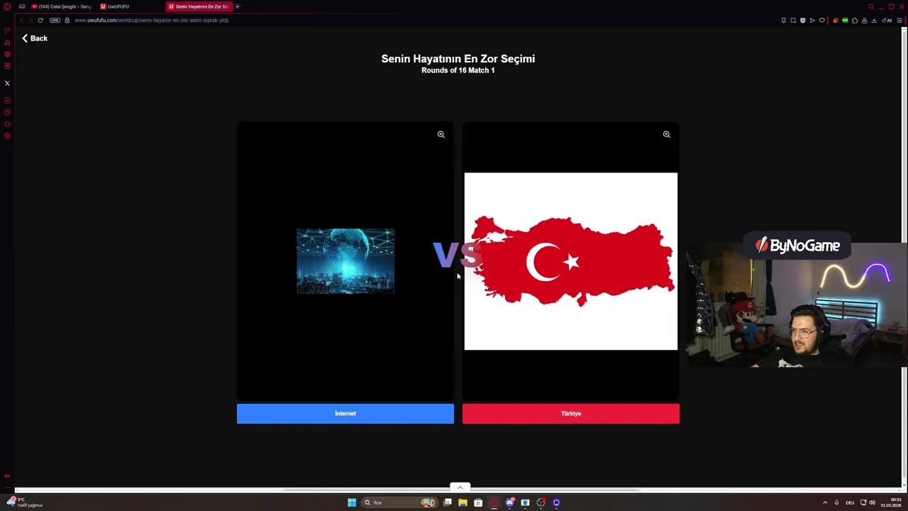Screen dimensions: 908x511
Task: Open Task View in the taskbar
Action: coord(448,502)
